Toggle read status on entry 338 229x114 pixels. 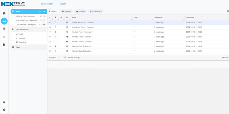tap(67, 46)
